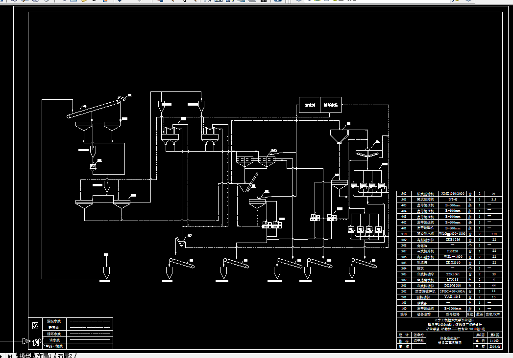Screen dimensions: 513x358
Task: Click the LTX-35 model cell
Action: [452, 280]
